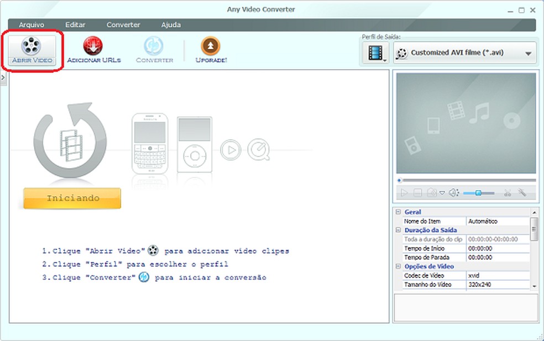Open the Customized AVI filme profile dropdown
The width and height of the screenshot is (544, 341).
tap(464, 53)
